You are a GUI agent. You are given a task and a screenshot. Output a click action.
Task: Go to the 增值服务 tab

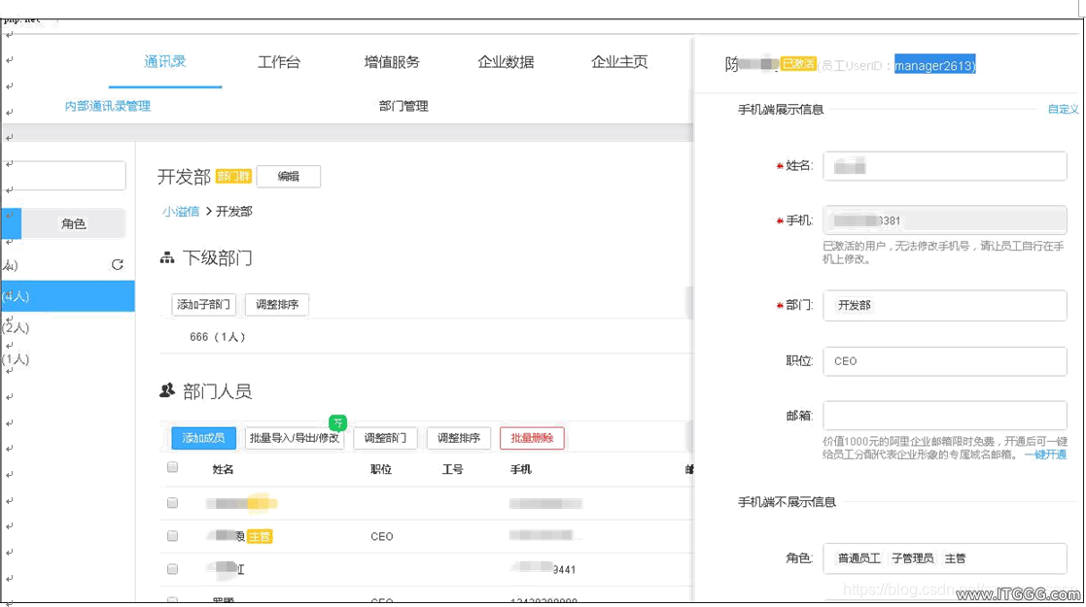click(x=392, y=62)
